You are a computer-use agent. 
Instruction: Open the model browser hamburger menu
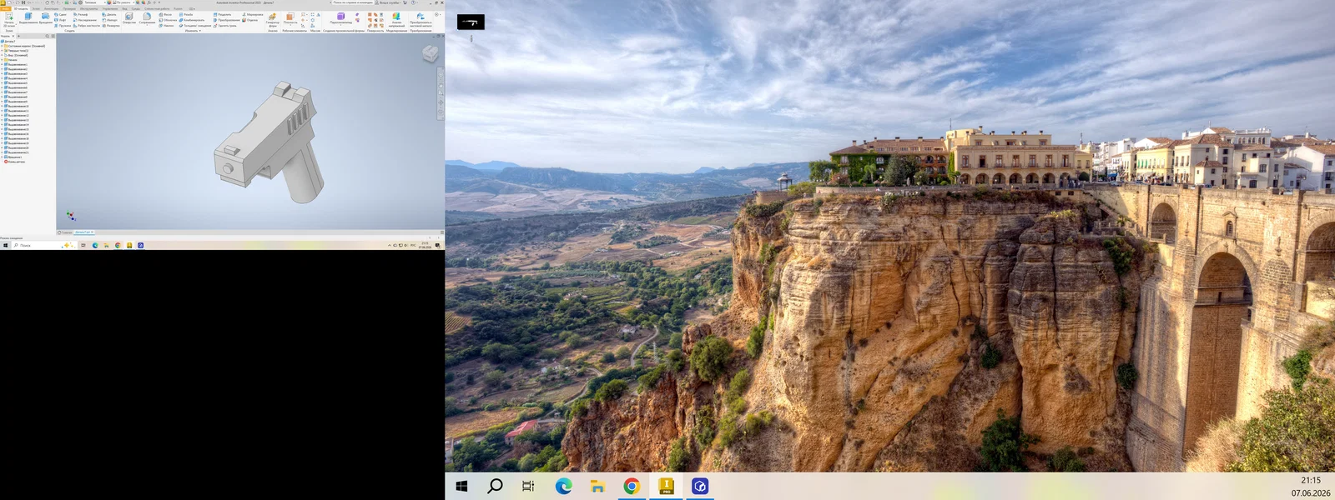pos(53,36)
